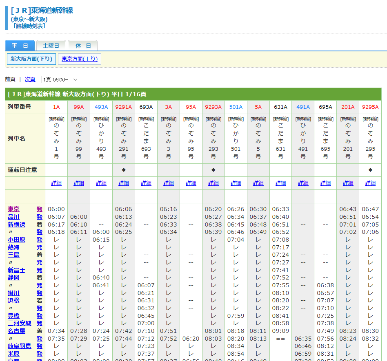Open 詳細 link for train 493A
Screen dimensions: 387x361
tap(101, 183)
